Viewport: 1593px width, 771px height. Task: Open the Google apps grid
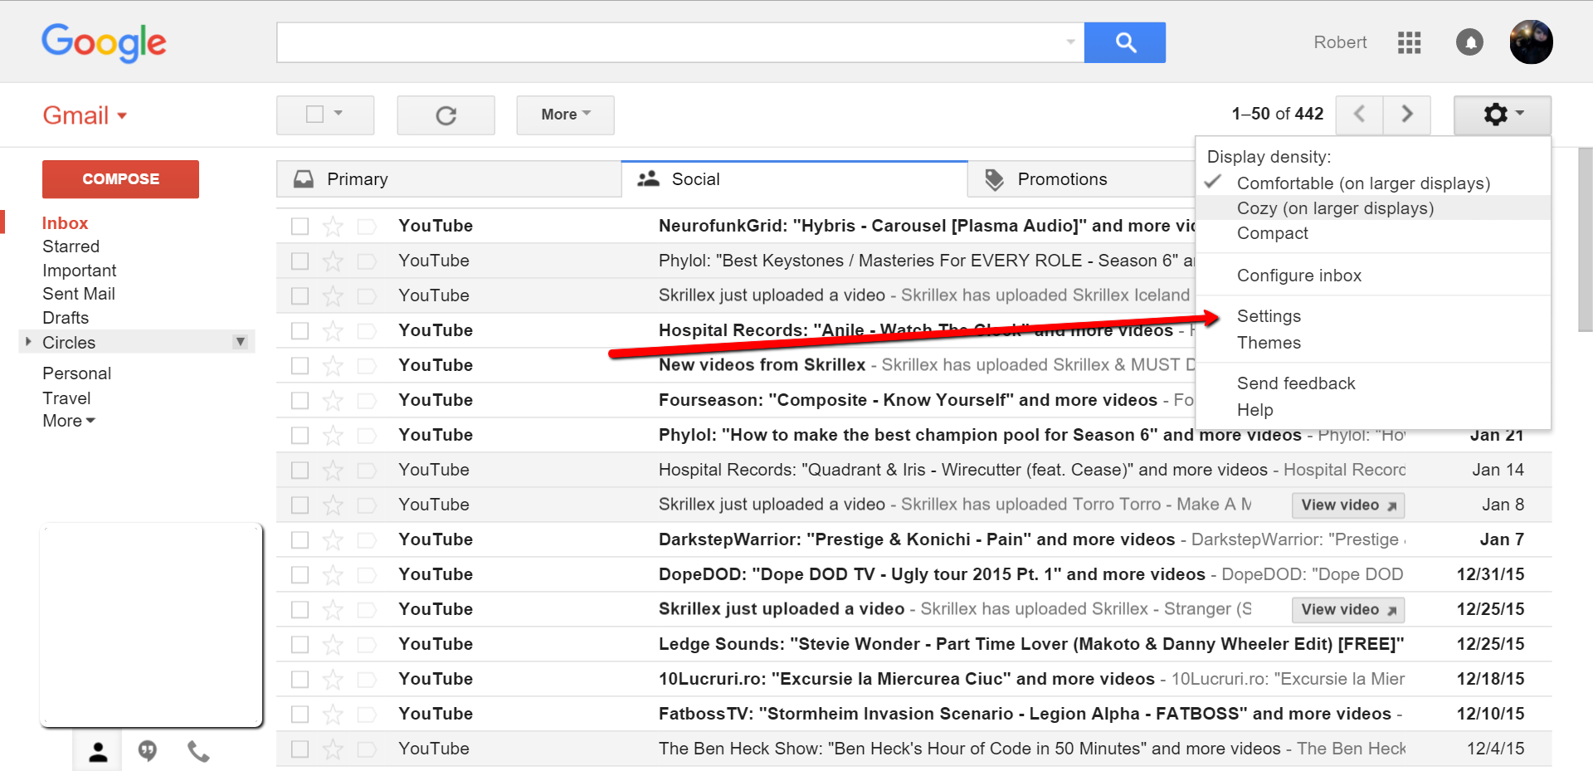1409,42
